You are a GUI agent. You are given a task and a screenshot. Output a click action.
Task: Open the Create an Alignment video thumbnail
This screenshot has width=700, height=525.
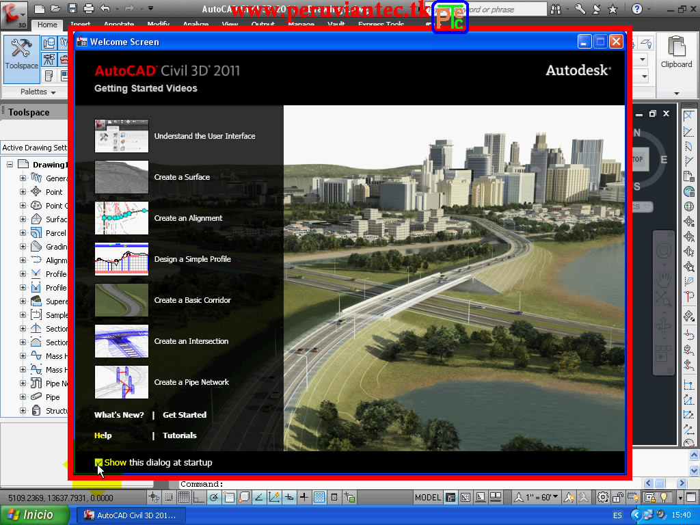[x=122, y=218]
